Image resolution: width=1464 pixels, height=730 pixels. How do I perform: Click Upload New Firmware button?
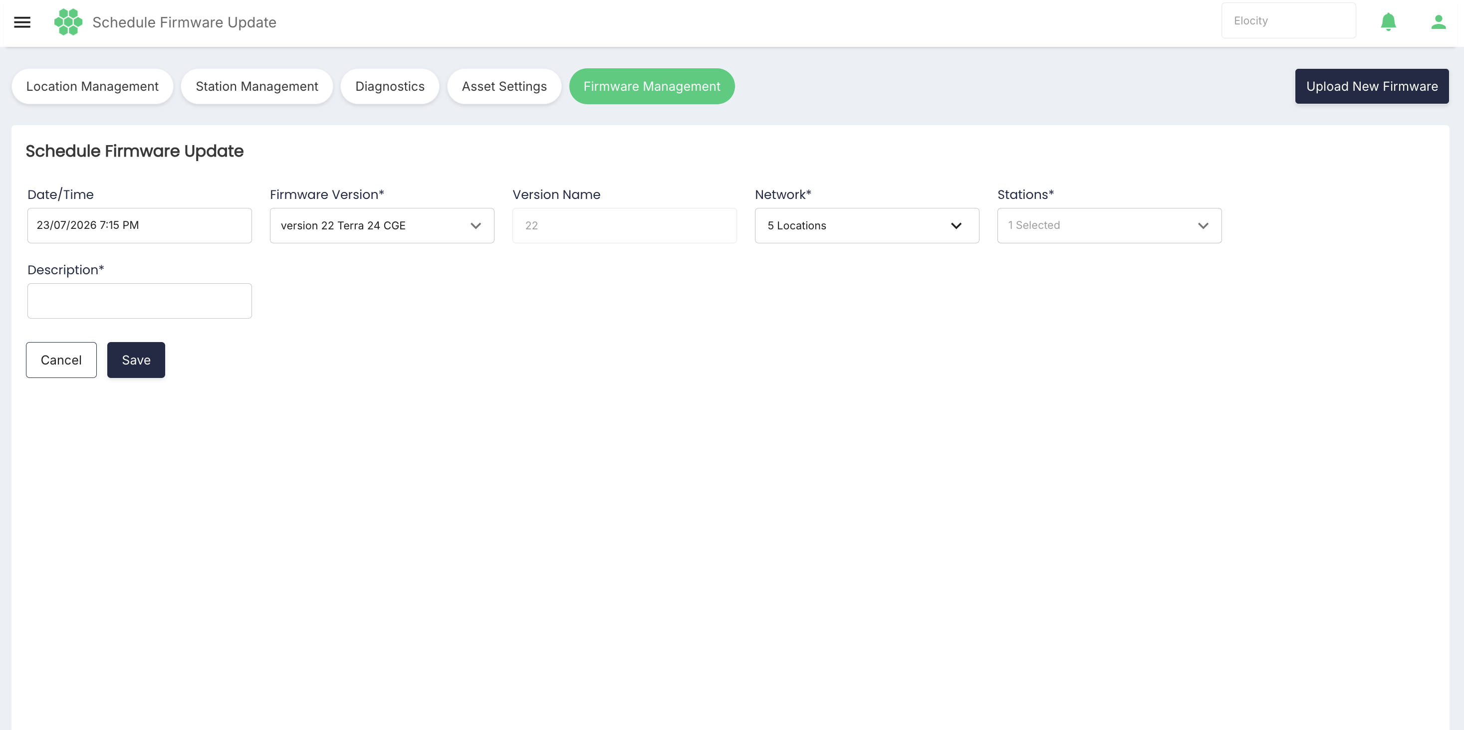click(x=1371, y=86)
